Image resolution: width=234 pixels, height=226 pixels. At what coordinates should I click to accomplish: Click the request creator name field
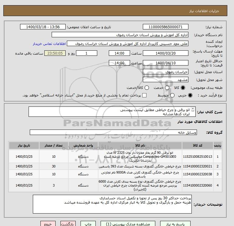(x=128, y=44)
